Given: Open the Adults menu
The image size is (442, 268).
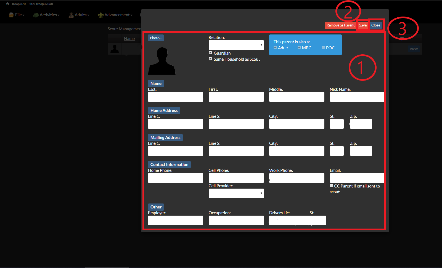Looking at the screenshot, I should point(80,15).
